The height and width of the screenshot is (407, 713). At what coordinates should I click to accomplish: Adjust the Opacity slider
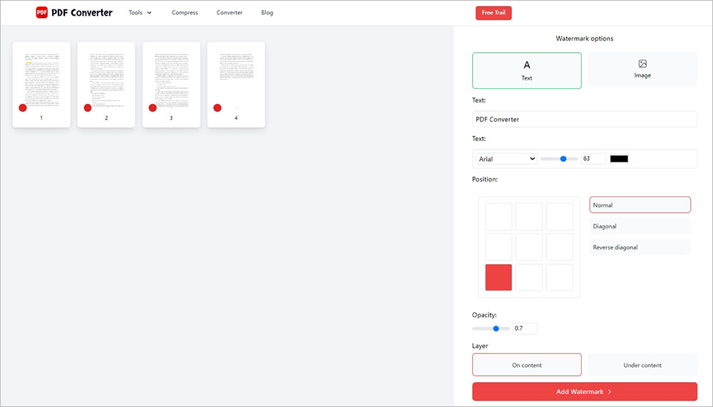(x=491, y=329)
